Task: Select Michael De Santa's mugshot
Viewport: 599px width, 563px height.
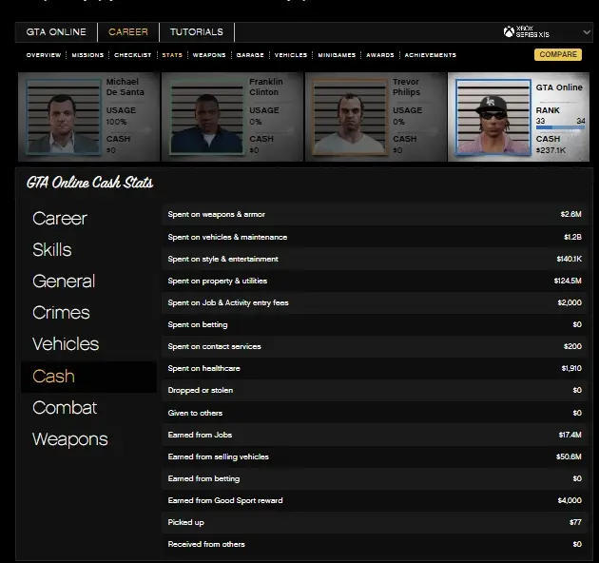Action: [x=64, y=115]
